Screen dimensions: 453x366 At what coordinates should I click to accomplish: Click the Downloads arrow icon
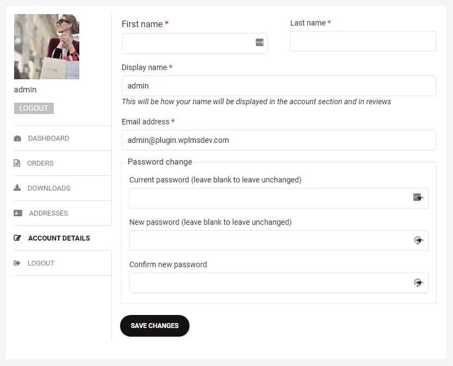click(17, 188)
